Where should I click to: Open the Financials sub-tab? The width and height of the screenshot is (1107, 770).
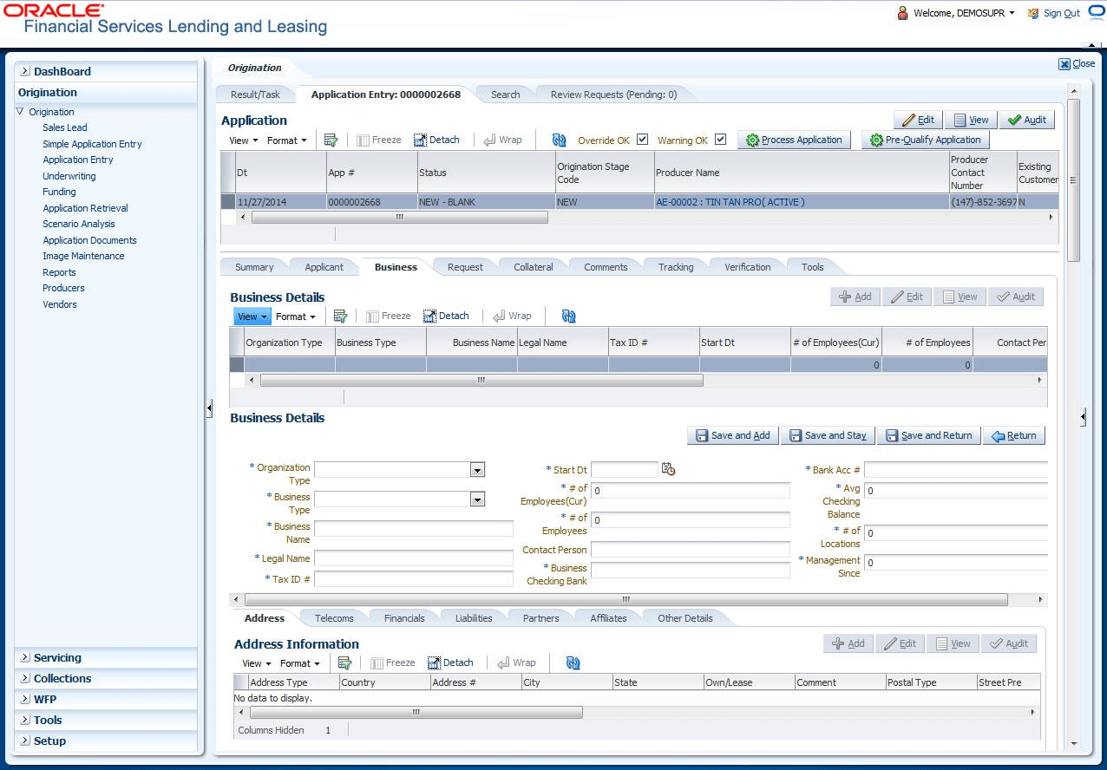tap(404, 618)
